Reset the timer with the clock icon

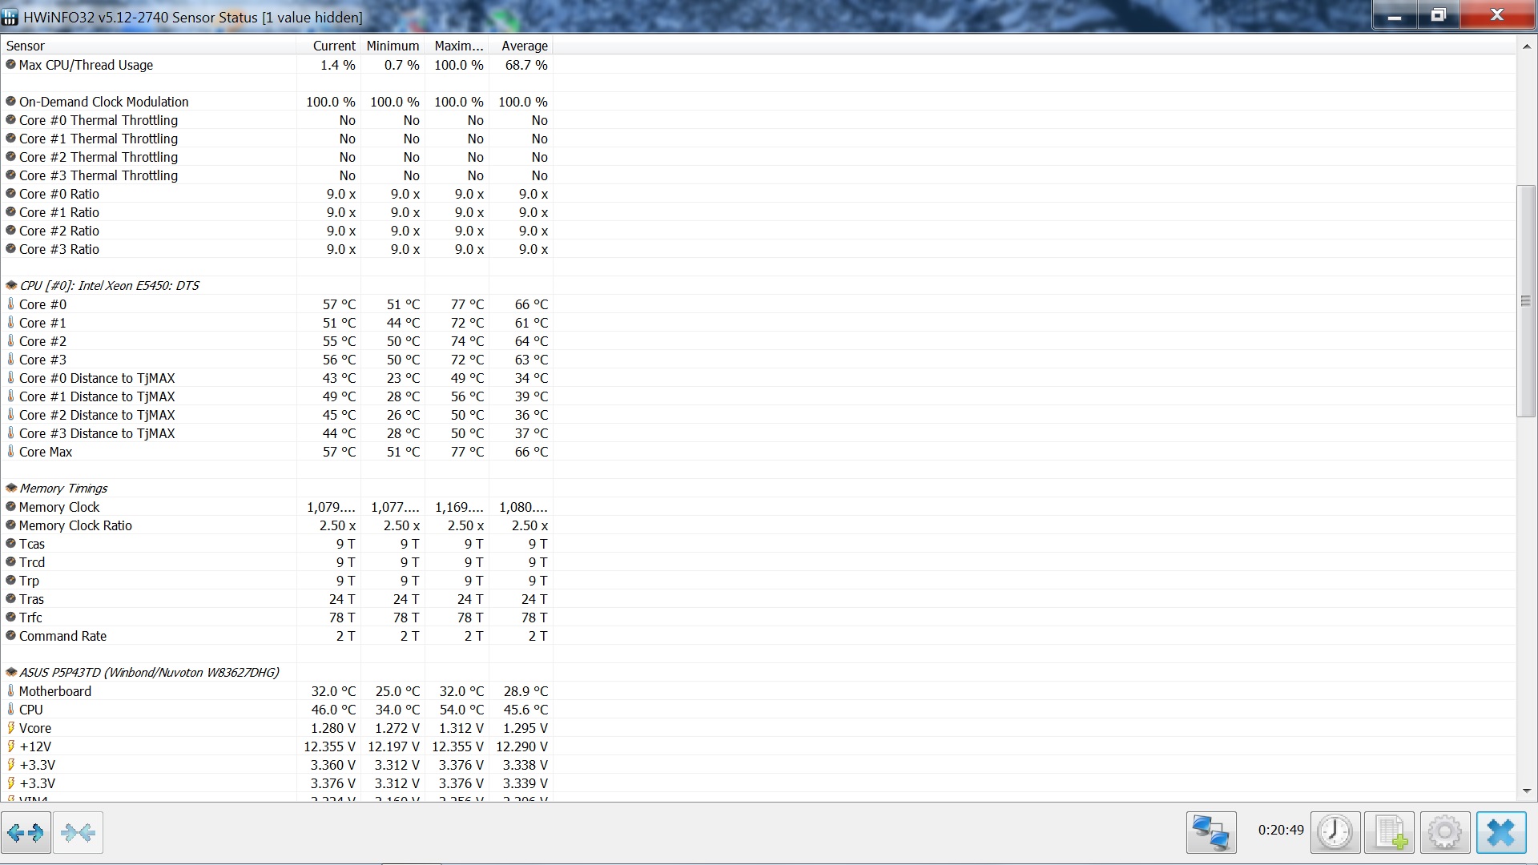[x=1335, y=833]
